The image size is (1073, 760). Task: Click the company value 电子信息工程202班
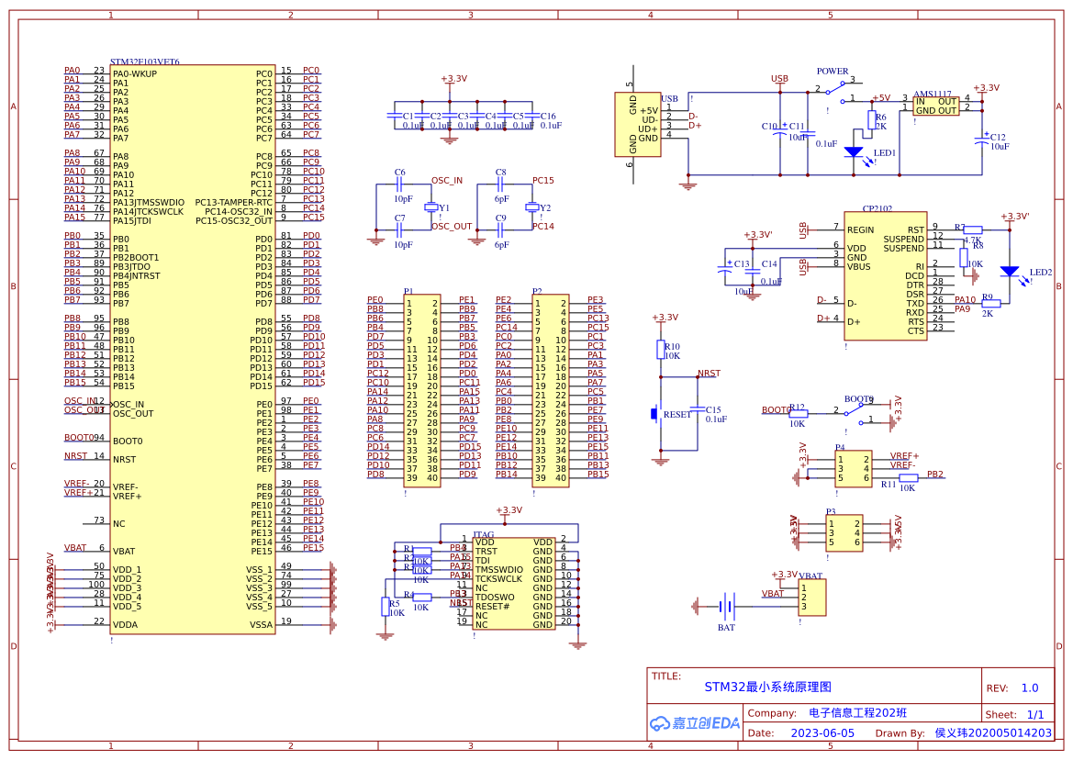tap(857, 713)
